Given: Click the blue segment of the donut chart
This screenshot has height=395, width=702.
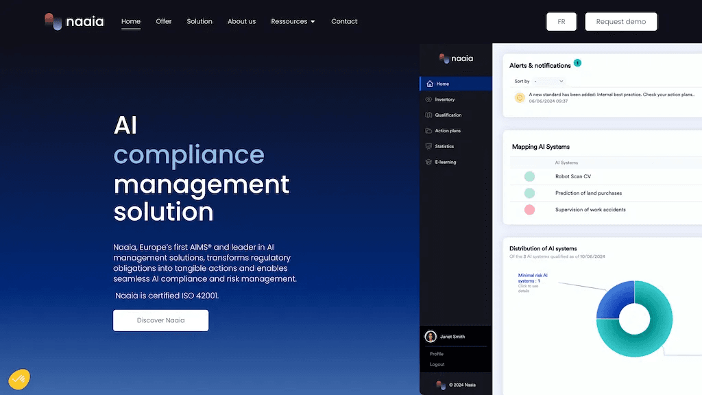Looking at the screenshot, I should tap(614, 301).
